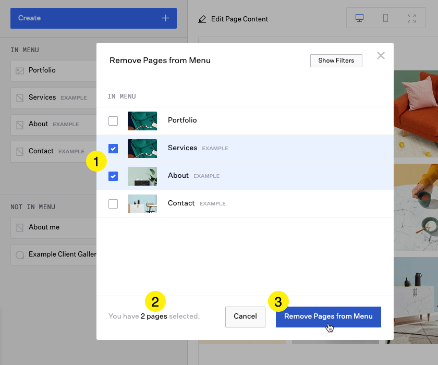Click the Edit Page Content pencil icon
The width and height of the screenshot is (438, 365).
tap(202, 19)
